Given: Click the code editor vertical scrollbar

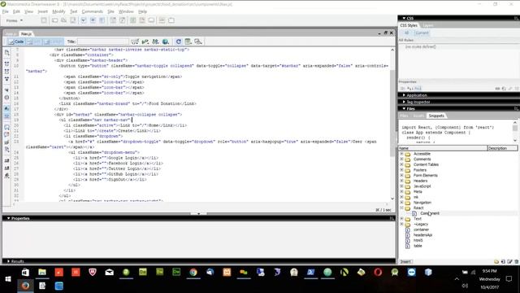Looking at the screenshot, I should 392,124.
